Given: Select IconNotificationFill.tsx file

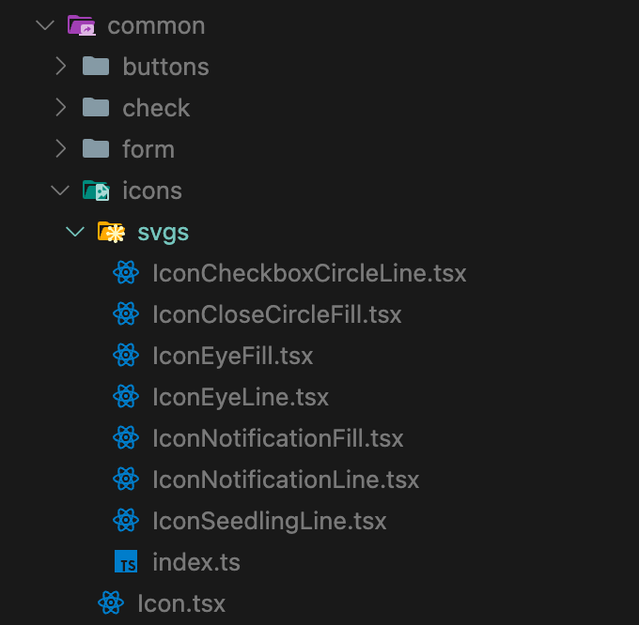Looking at the screenshot, I should [277, 438].
